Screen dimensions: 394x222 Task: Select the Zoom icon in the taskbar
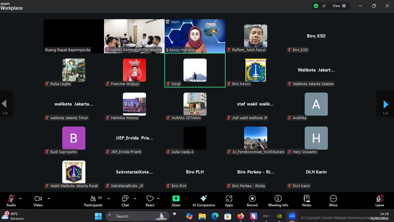pos(292,216)
